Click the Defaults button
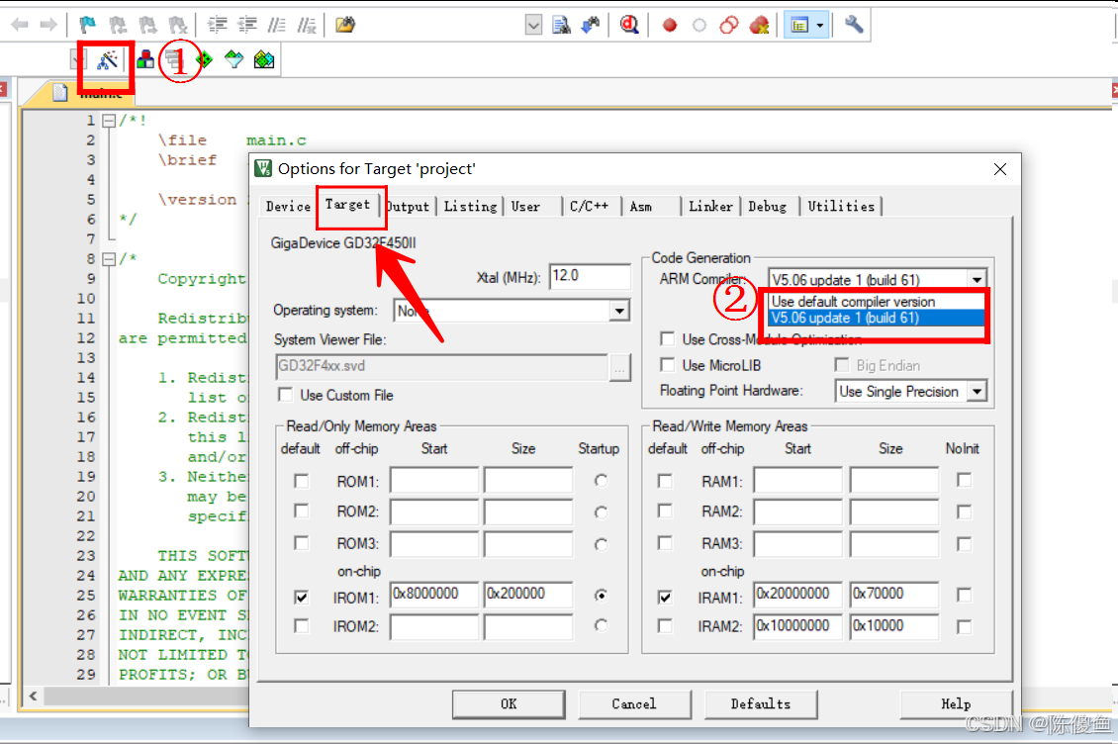Screen dimensions: 1118x744 tap(761, 704)
